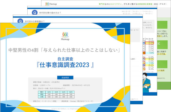Click the title 『仕事意識調査2023』

tap(65, 65)
